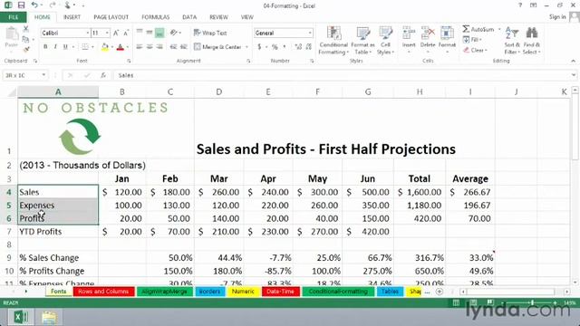Click column A header

pos(58,91)
